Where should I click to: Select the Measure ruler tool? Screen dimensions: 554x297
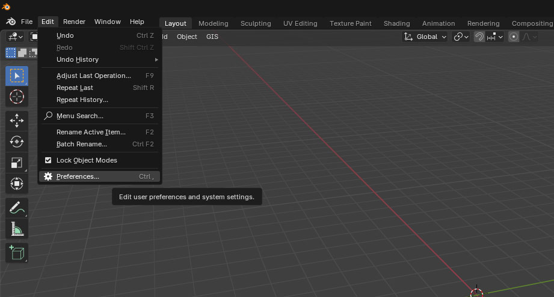point(17,229)
